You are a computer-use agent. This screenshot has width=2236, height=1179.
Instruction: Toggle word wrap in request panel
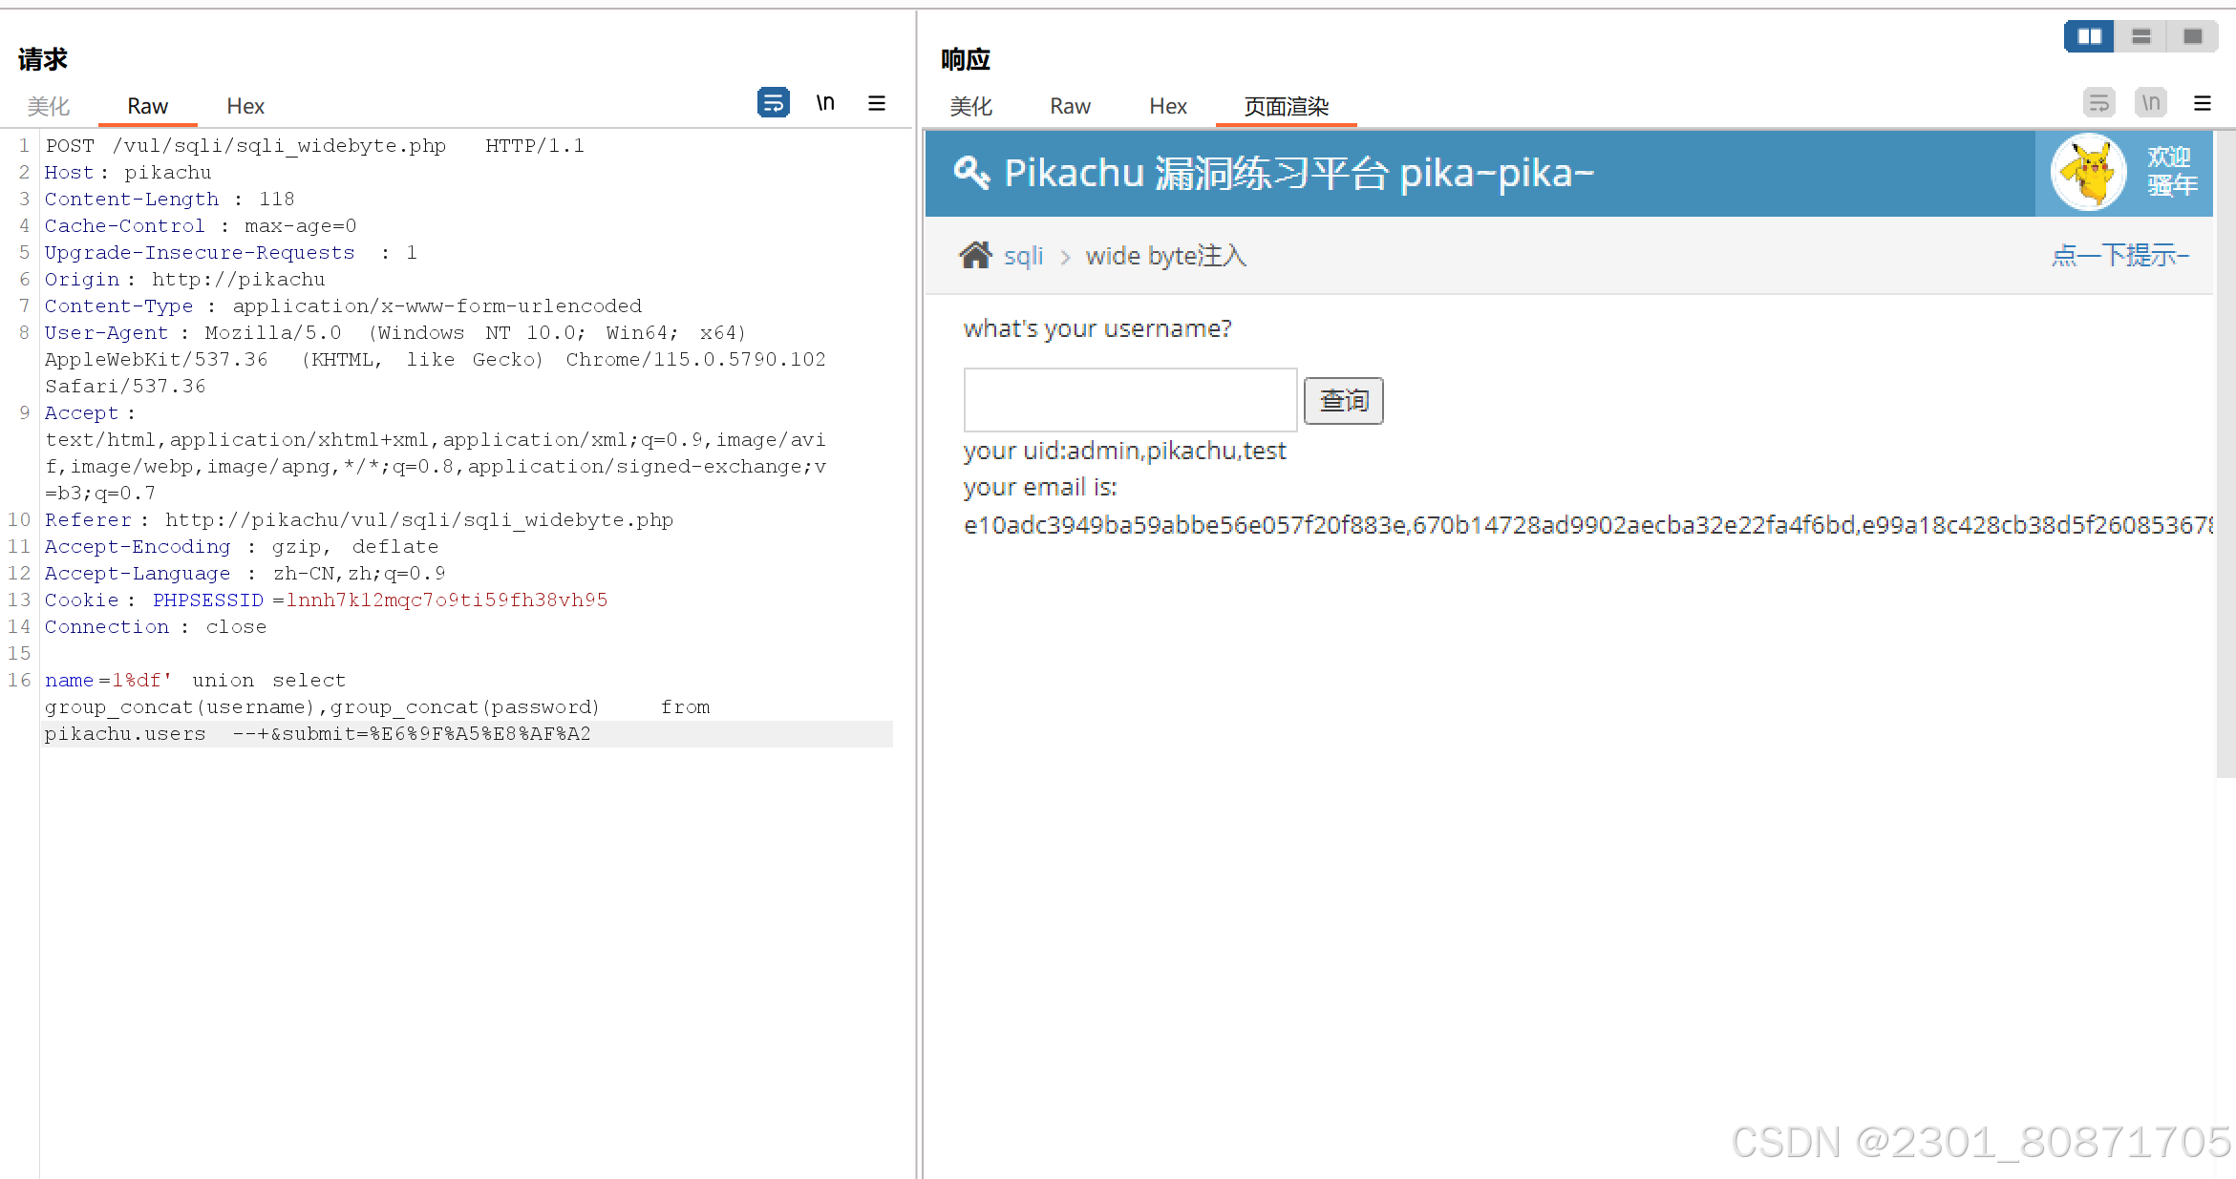pos(773,102)
